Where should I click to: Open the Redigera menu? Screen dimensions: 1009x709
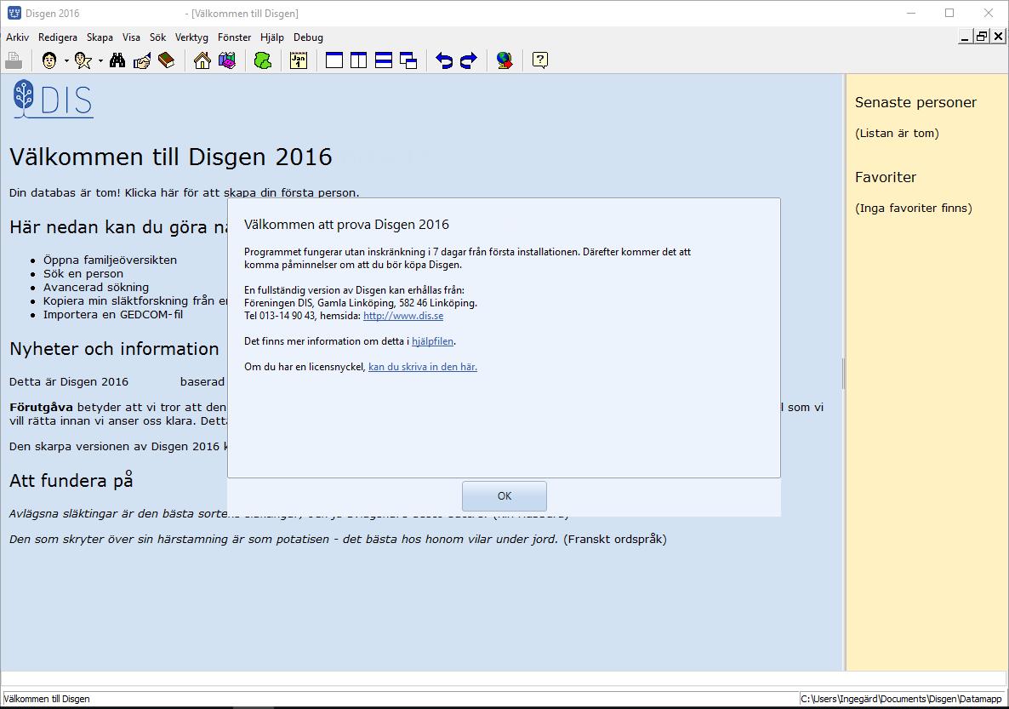tap(58, 37)
